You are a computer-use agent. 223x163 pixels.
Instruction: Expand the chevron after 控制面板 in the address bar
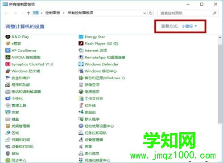64,13
